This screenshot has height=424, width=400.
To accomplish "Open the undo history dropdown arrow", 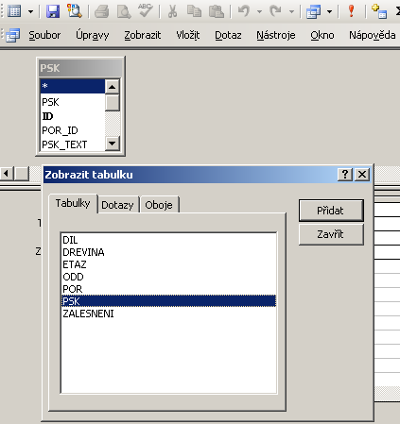I will (x=259, y=12).
